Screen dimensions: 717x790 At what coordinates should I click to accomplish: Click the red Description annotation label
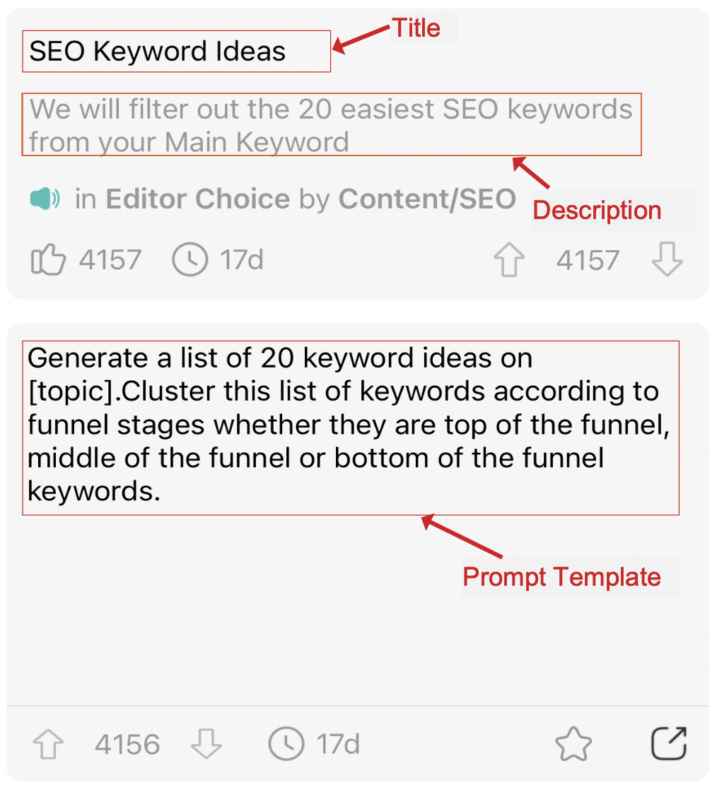tap(597, 211)
